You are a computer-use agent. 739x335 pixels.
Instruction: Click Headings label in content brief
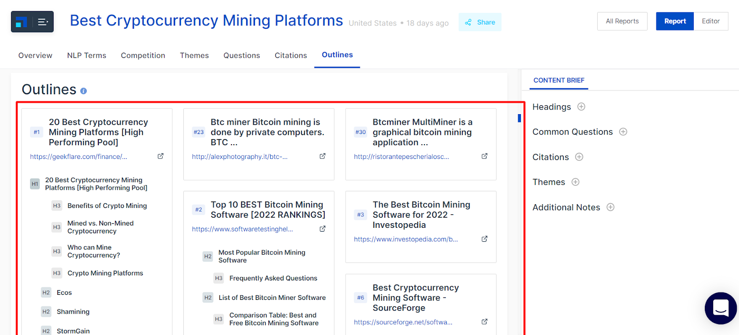coord(551,107)
